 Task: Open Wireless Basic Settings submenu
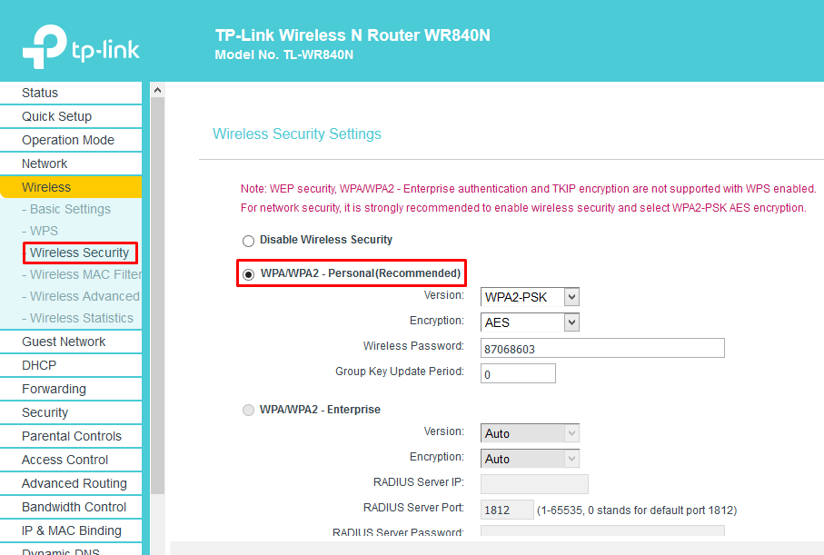click(x=70, y=209)
